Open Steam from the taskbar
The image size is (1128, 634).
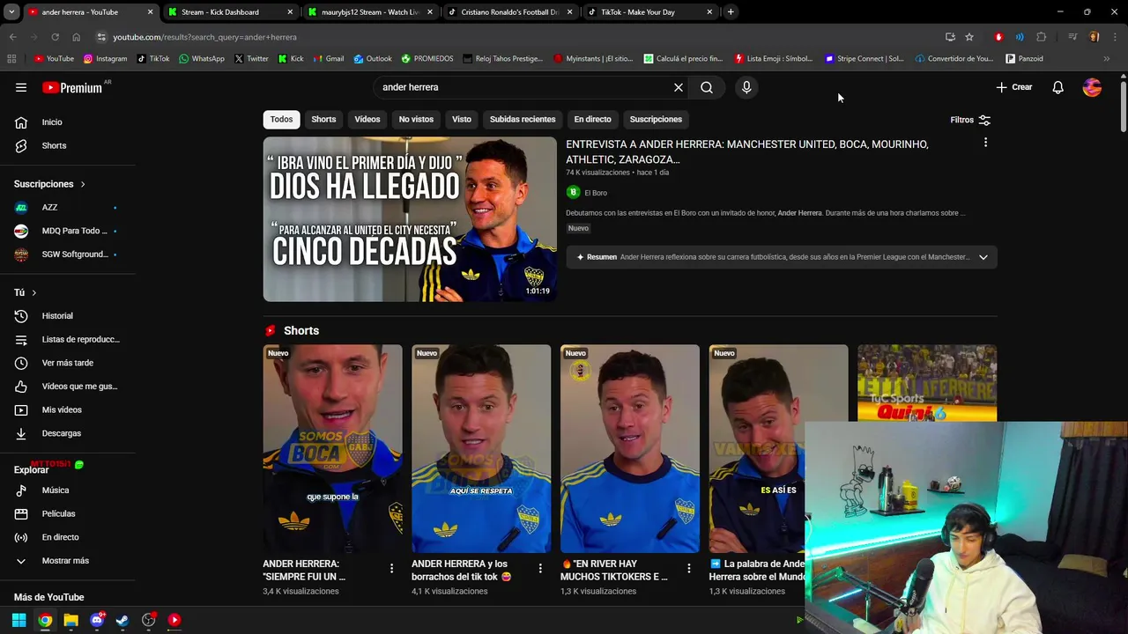click(x=122, y=620)
